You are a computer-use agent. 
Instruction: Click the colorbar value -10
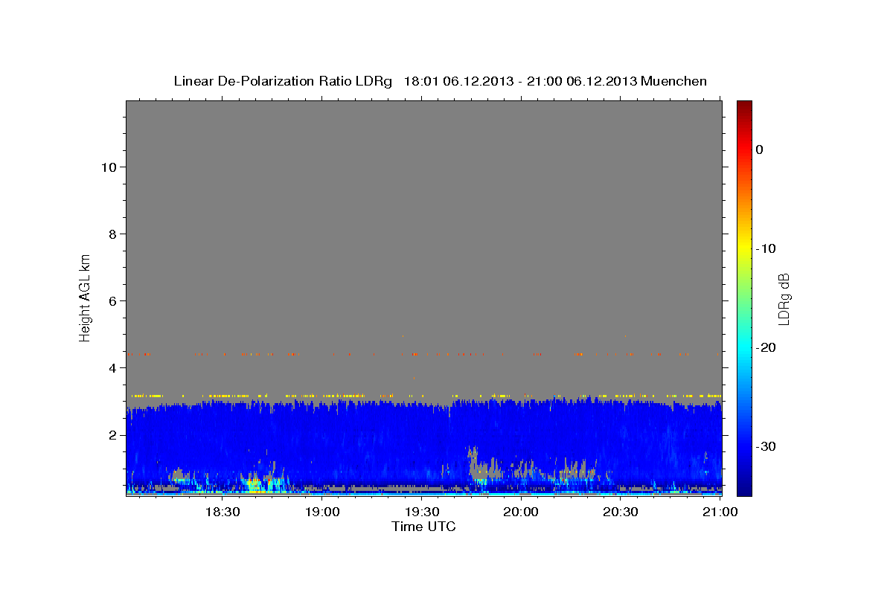(766, 248)
